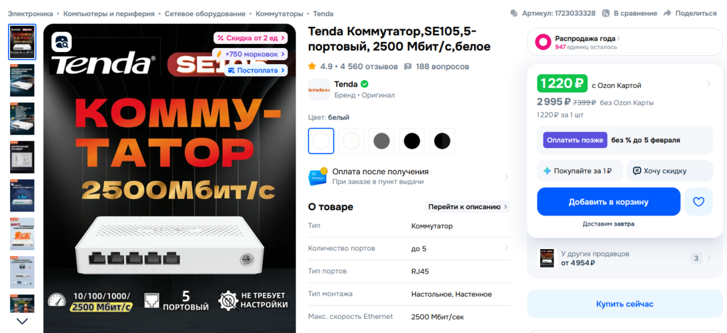The height and width of the screenshot is (333, 727).
Task: Expand the Оплата после получения chevron
Action: tap(506, 176)
